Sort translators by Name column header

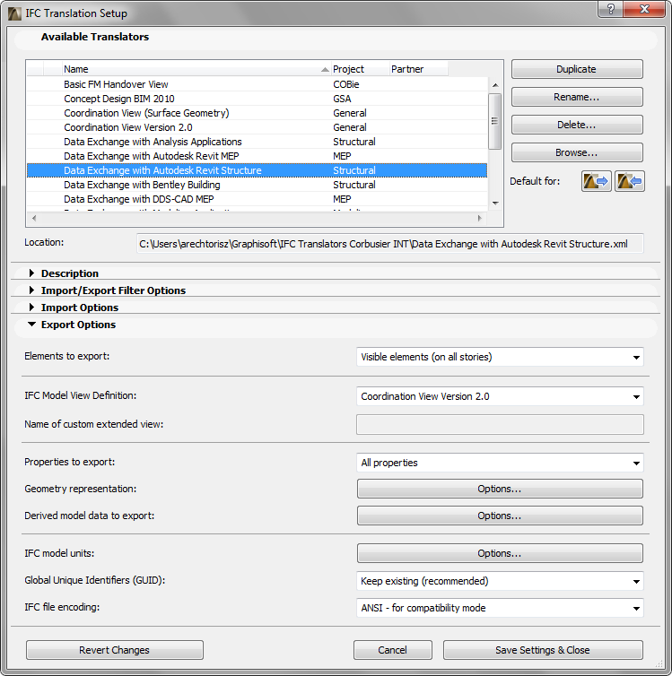tap(196, 69)
